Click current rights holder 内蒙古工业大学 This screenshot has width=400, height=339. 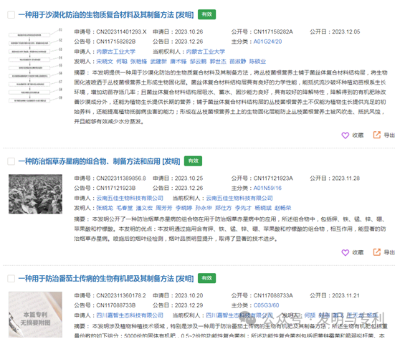[x=206, y=52]
